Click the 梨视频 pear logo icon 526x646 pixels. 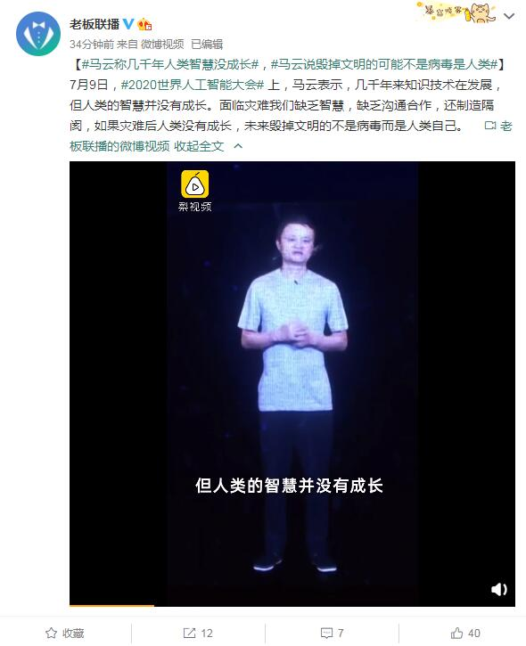(195, 184)
